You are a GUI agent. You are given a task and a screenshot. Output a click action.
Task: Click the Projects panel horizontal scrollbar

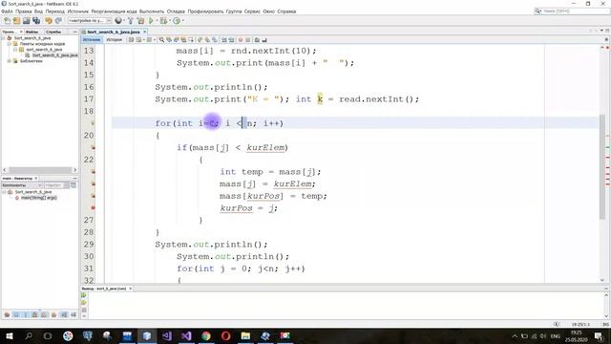pyautogui.click(x=40, y=170)
